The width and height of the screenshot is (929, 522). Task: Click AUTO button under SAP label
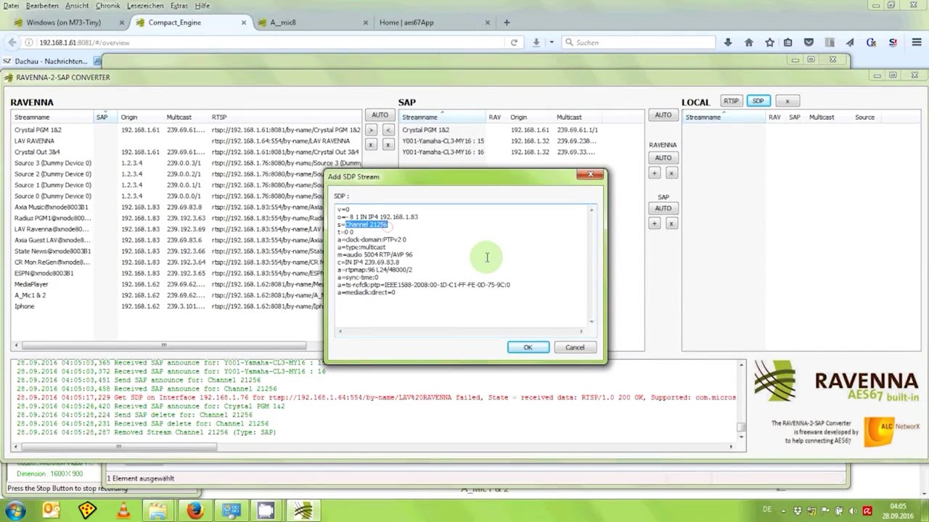tap(663, 208)
